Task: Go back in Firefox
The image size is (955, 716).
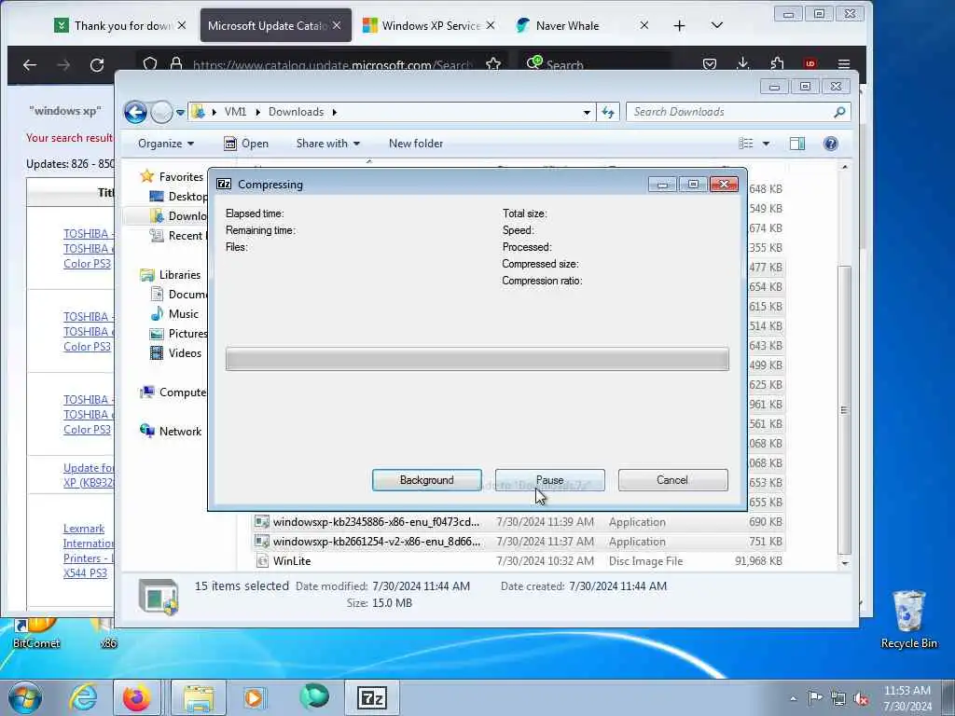Action: click(x=30, y=64)
